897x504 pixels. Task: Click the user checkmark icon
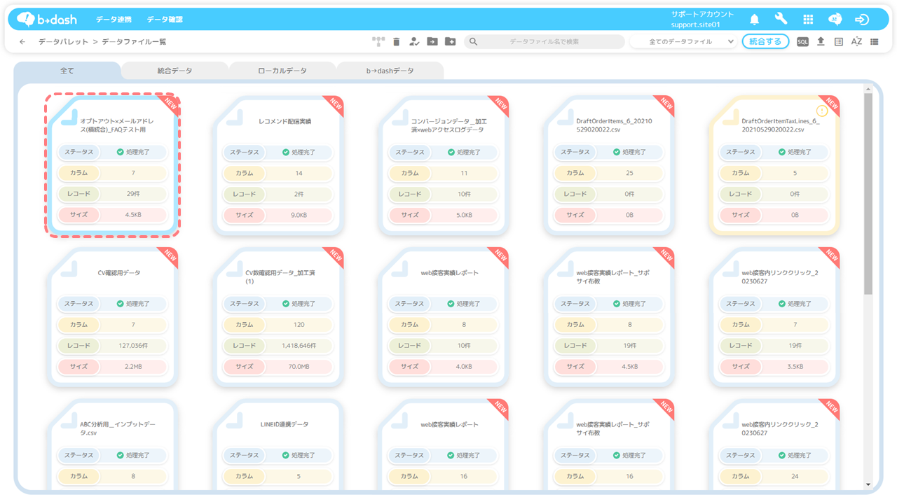point(414,42)
